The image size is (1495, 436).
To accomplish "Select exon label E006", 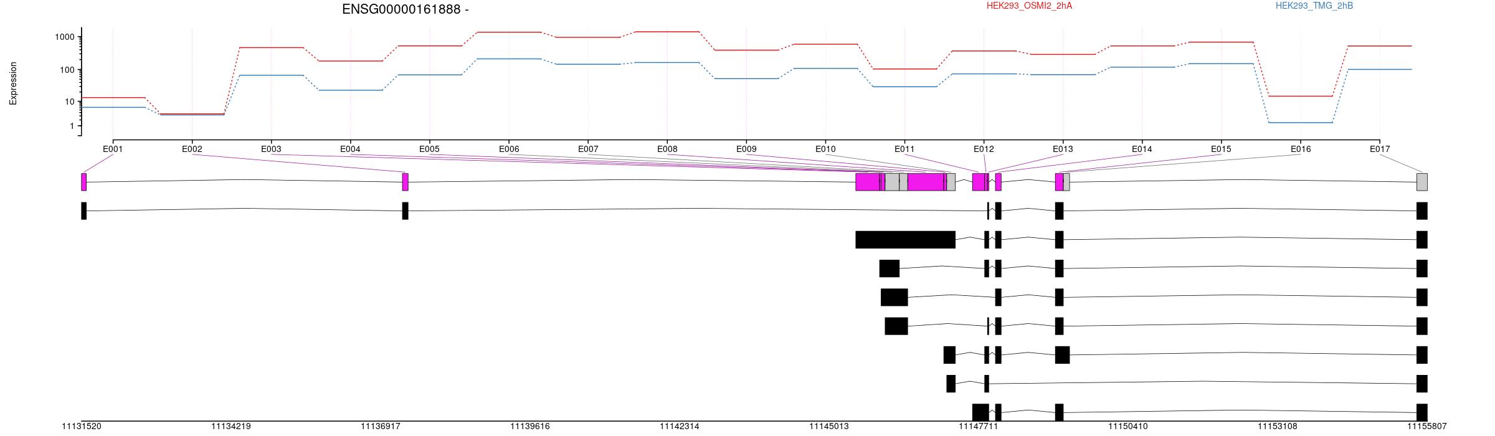I will pos(509,149).
